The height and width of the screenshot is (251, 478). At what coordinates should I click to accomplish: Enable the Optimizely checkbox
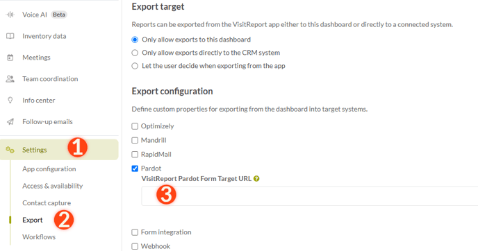[x=135, y=126]
